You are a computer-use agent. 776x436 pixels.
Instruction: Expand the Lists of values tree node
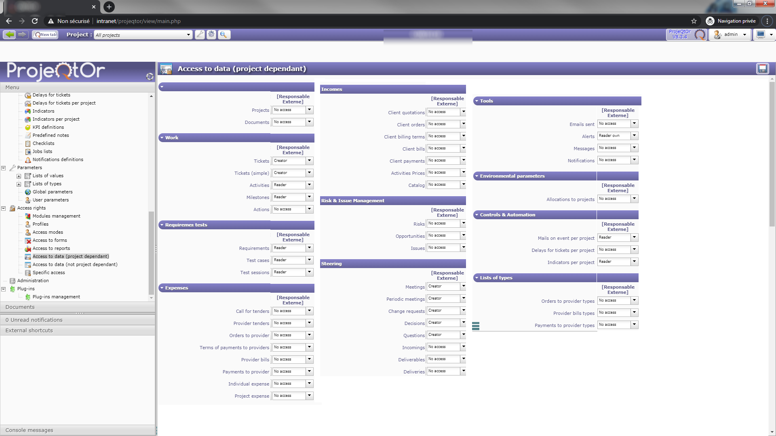point(19,176)
